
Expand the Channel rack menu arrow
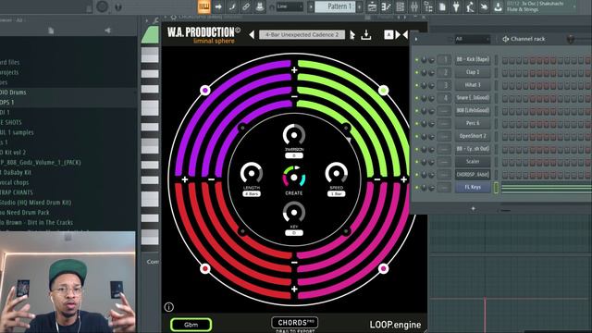[416, 39]
